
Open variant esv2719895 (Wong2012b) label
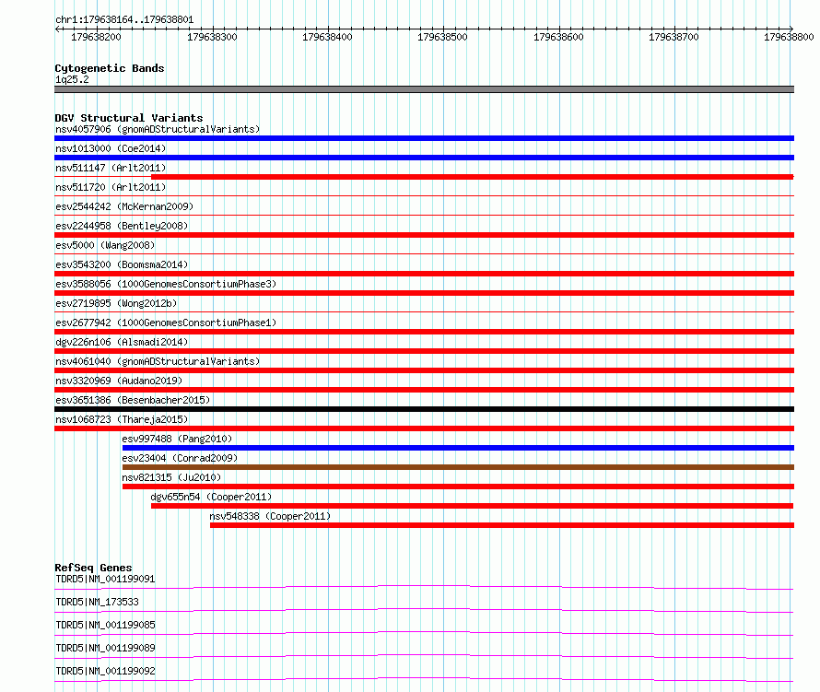click(116, 303)
